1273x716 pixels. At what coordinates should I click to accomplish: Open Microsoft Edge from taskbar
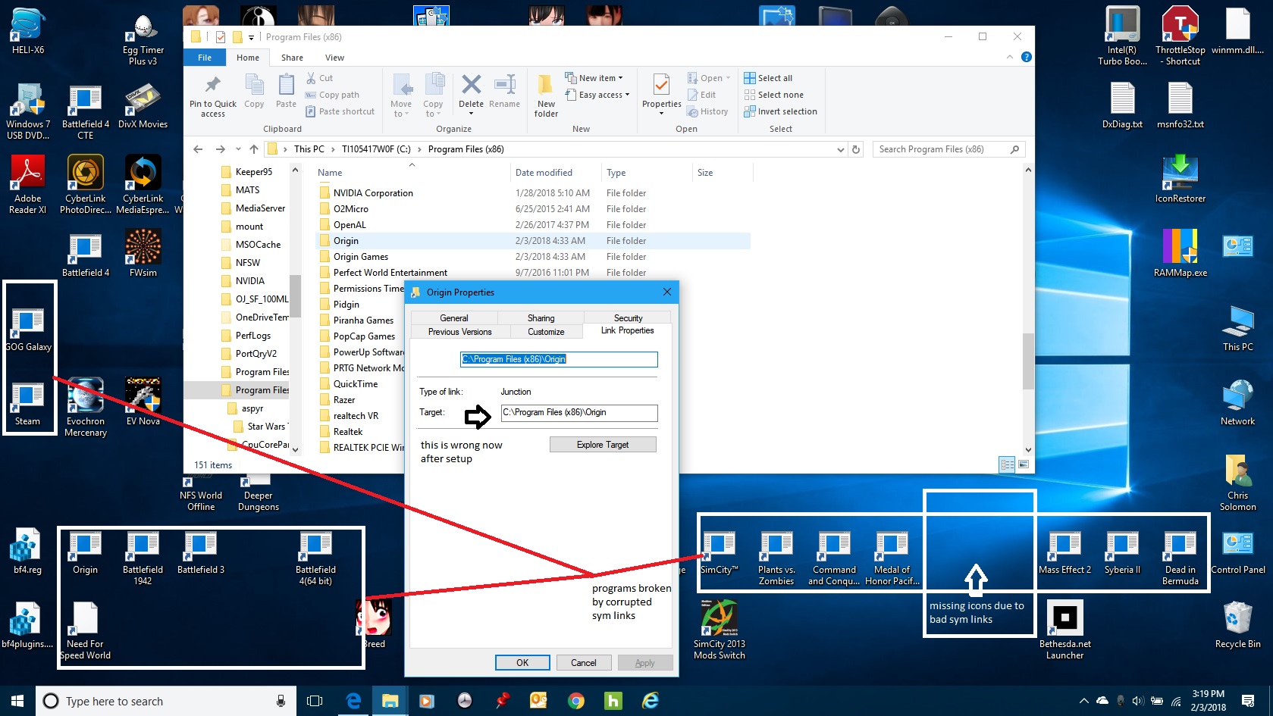(x=353, y=701)
